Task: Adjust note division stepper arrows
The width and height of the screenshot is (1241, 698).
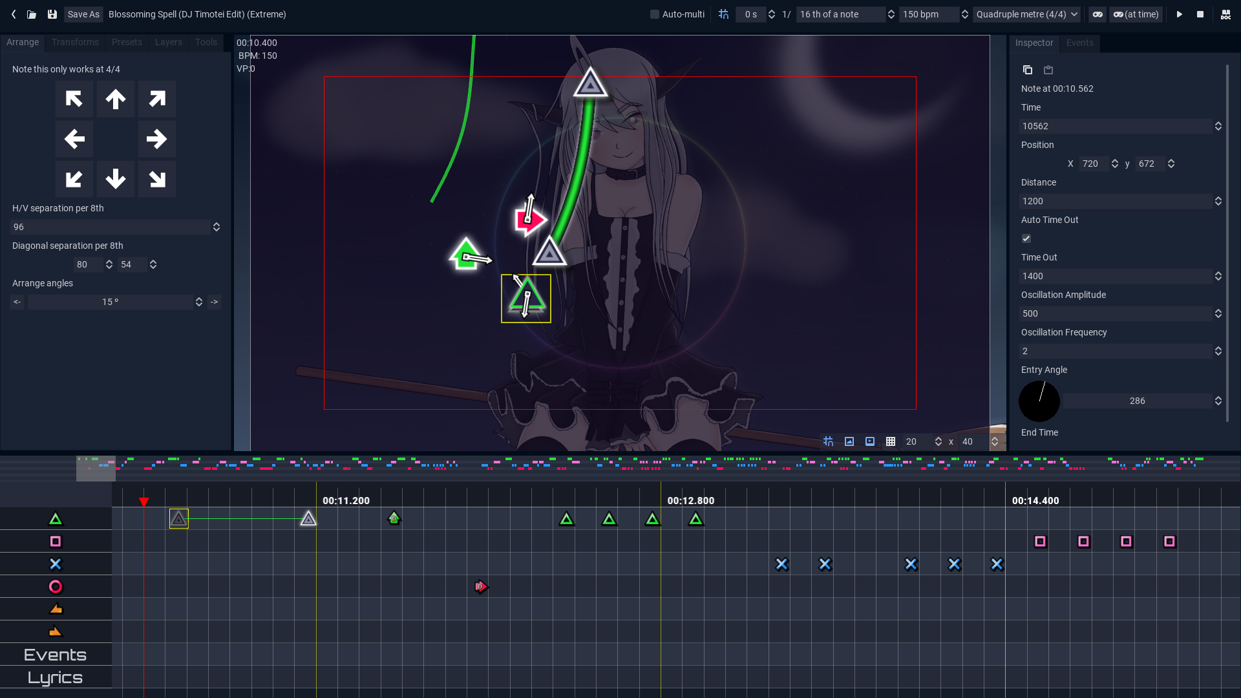Action: 891,14
